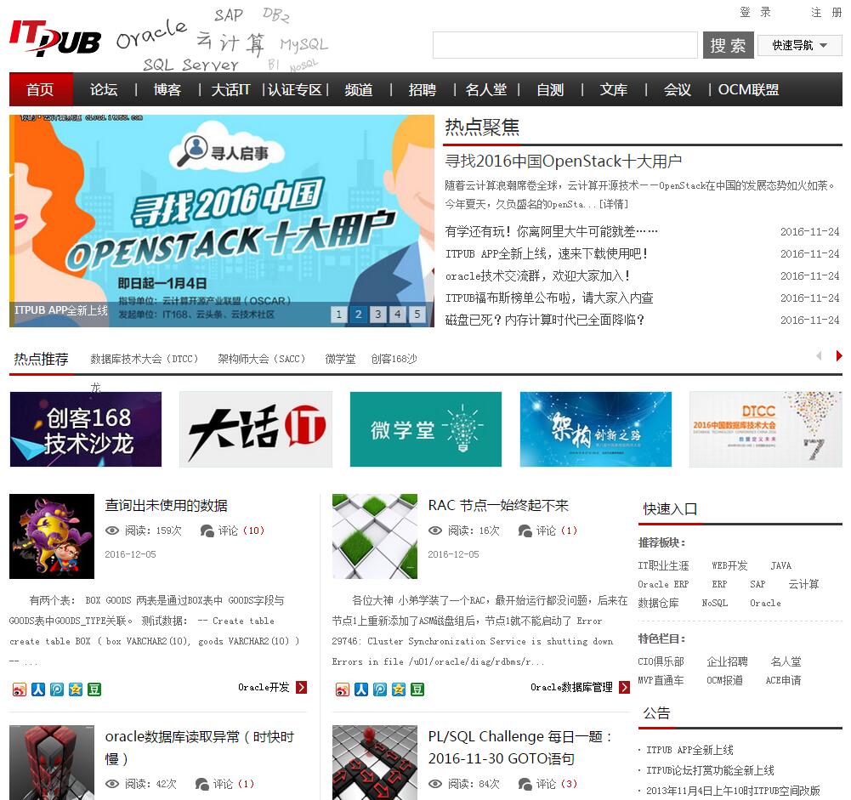Image resolution: width=851 pixels, height=800 pixels.
Task: Share RAC 节点 post to Tencent Weibo
Action: click(380, 689)
